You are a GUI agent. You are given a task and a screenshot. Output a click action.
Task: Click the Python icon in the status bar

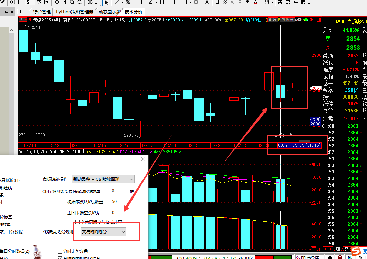(330, 257)
